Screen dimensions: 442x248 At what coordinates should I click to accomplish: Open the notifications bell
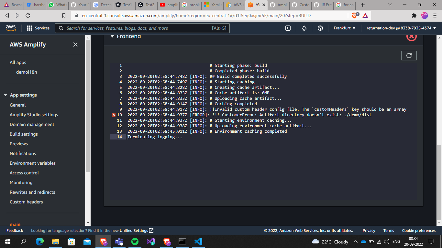pos(304,28)
